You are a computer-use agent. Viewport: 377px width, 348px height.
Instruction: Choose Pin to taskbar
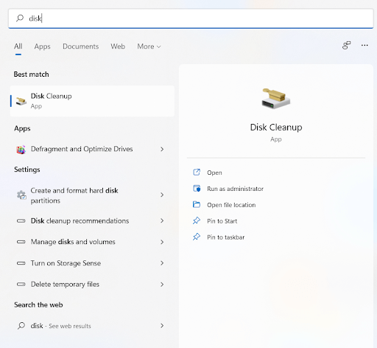[226, 237]
